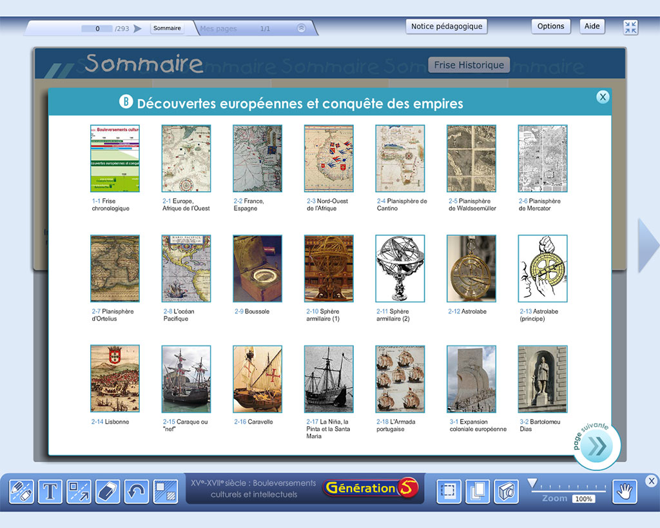
Task: Open the Aide help menu
Action: click(x=592, y=26)
